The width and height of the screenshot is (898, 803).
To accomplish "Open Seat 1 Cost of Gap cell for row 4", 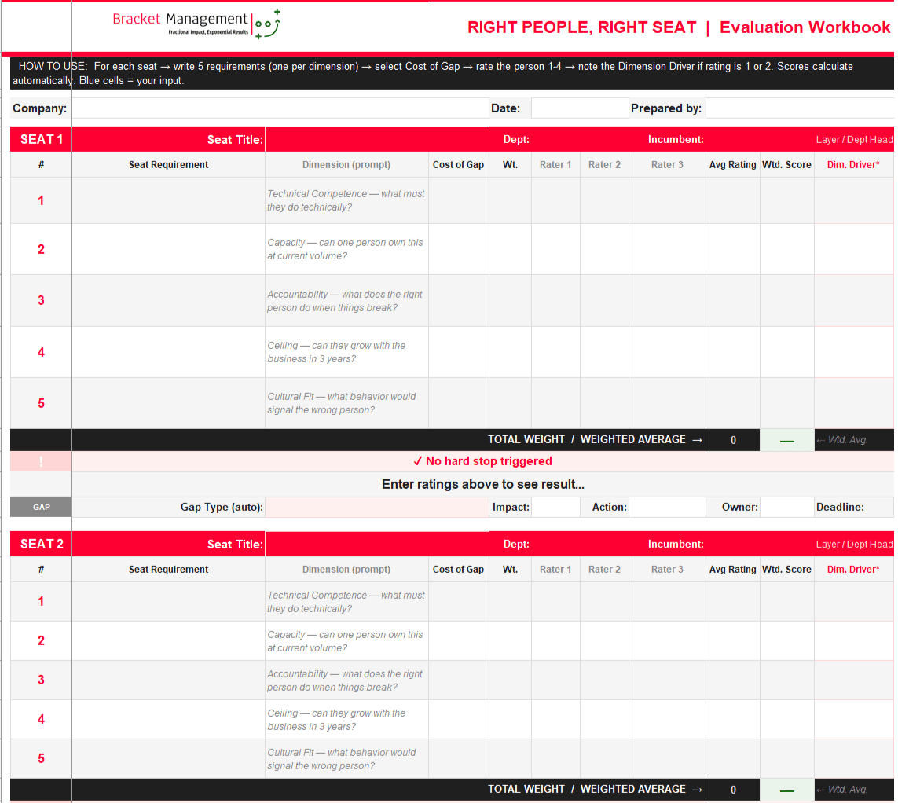I will coord(459,352).
